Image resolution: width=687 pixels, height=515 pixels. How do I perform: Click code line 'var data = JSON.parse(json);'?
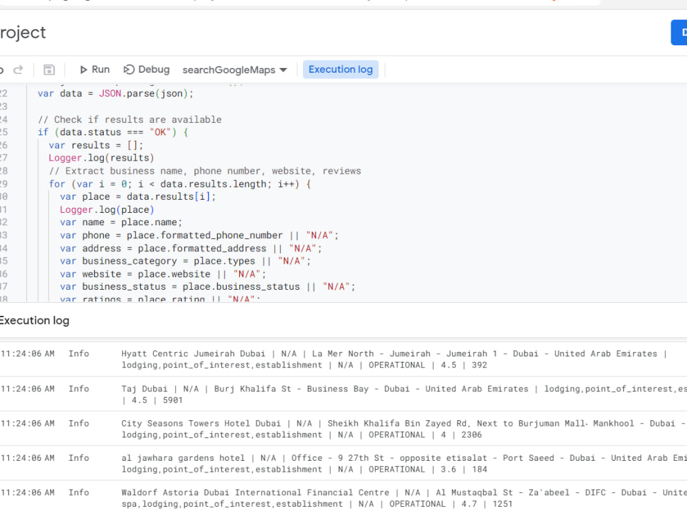point(115,93)
